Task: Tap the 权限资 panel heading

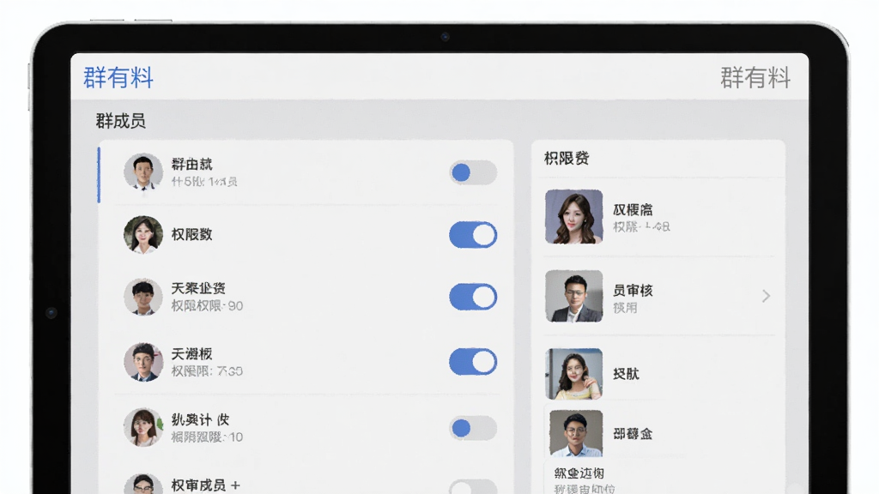Action: pyautogui.click(x=567, y=159)
